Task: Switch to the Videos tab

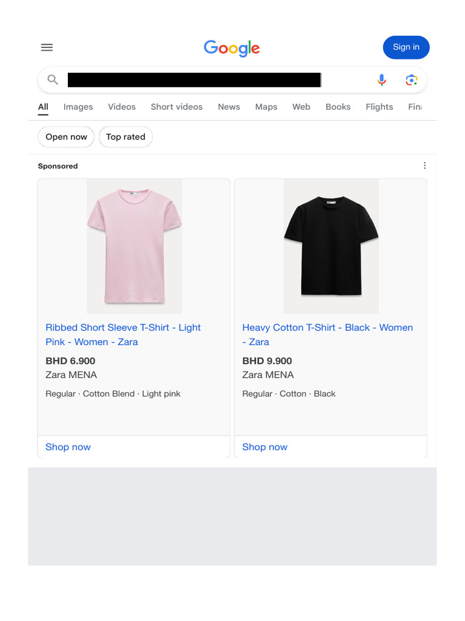Action: click(122, 107)
